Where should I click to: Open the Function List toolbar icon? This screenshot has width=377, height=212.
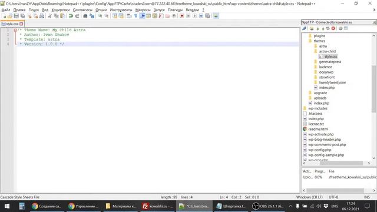coord(161,16)
